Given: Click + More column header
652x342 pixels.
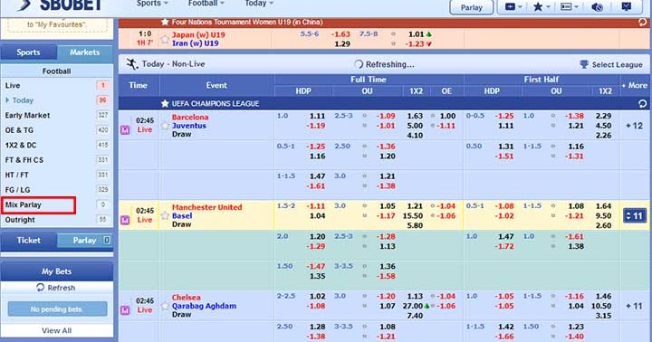Looking at the screenshot, I should [x=635, y=85].
